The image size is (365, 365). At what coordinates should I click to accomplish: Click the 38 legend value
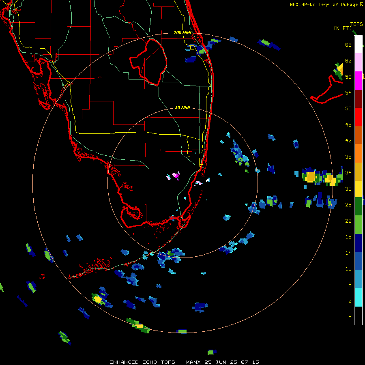348,157
